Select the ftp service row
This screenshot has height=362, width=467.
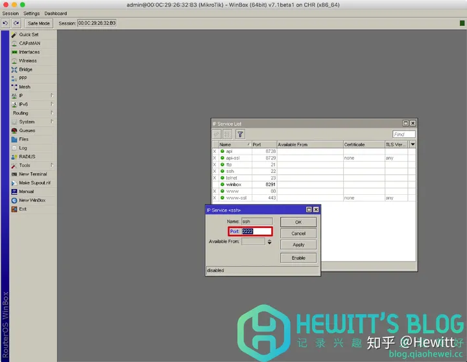pyautogui.click(x=314, y=164)
